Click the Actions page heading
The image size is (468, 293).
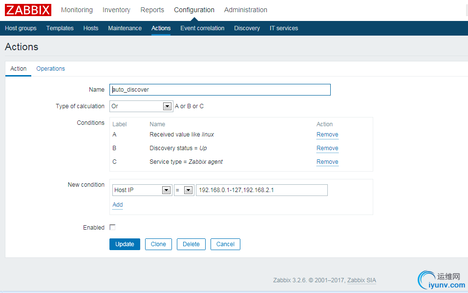tap(21, 47)
